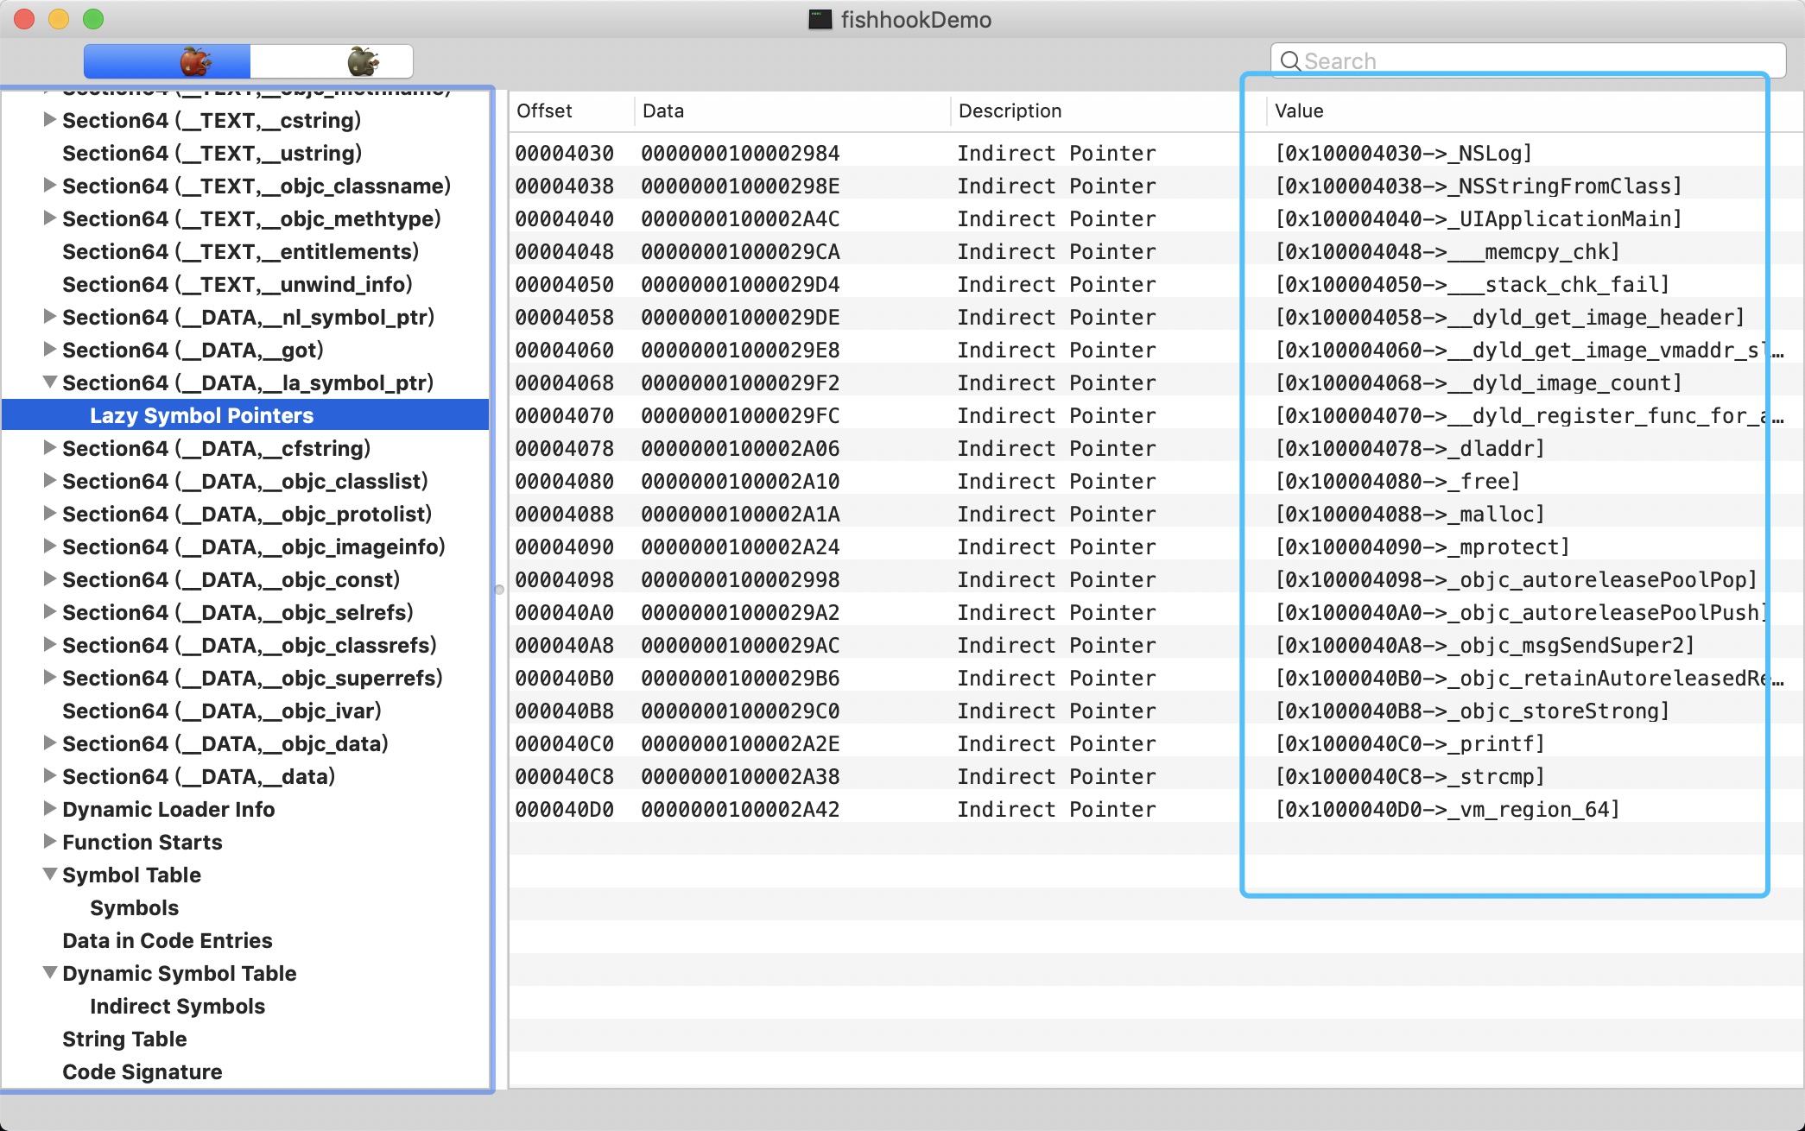Open the Indirect Symbols entry
This screenshot has width=1805, height=1131.
click(177, 1006)
